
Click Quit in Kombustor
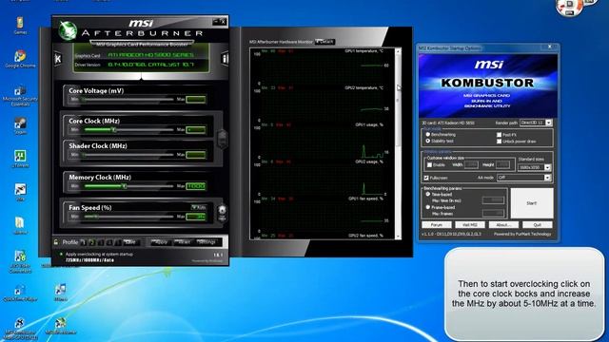537,225
